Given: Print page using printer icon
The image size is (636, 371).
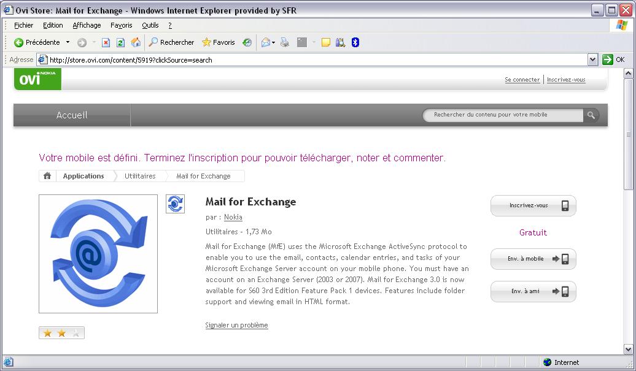Looking at the screenshot, I should click(285, 42).
